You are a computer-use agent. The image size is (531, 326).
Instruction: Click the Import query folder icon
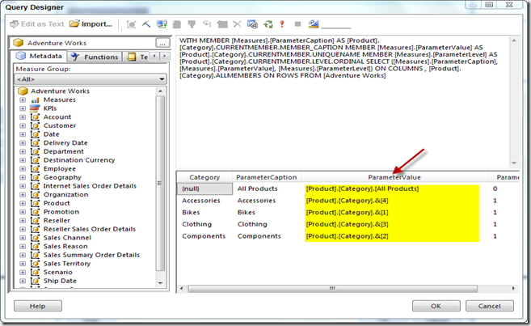(x=74, y=23)
